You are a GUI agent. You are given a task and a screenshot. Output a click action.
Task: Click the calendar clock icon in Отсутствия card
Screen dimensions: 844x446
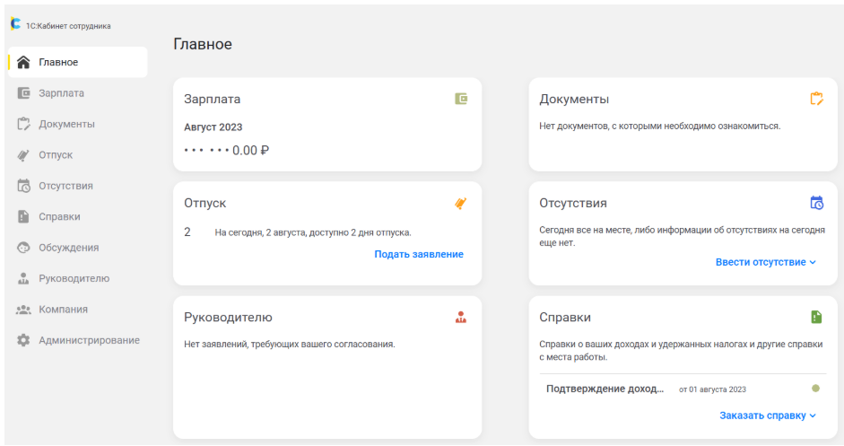click(816, 203)
